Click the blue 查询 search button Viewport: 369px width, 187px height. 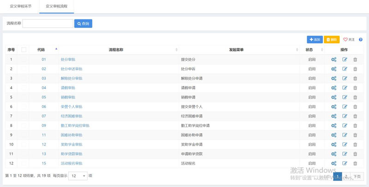pyautogui.click(x=83, y=23)
